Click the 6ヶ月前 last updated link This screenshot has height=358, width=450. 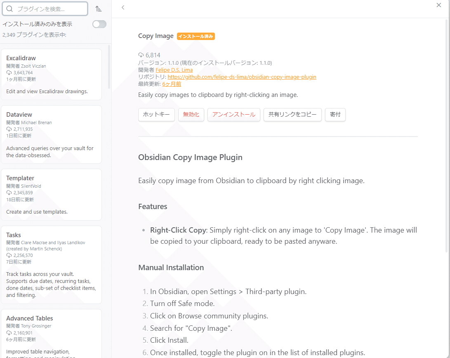coord(172,84)
